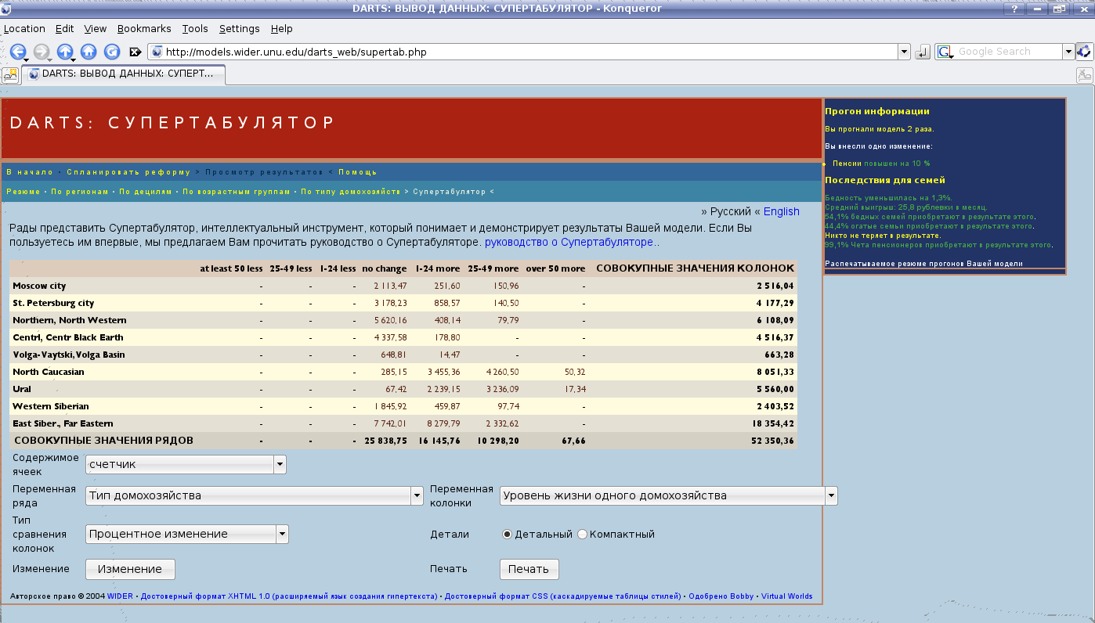Reload the page using the refresh icon
1095x623 pixels.
click(111, 51)
